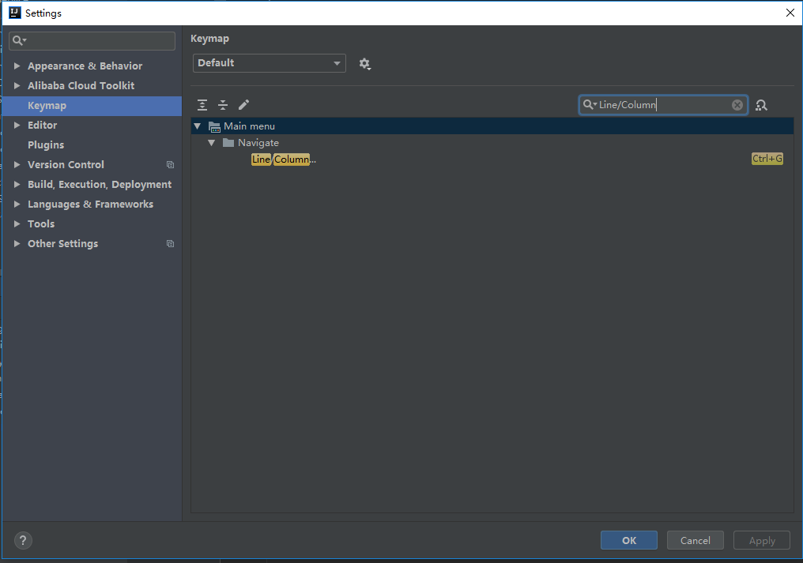Click Ctrl+G shortcut badge
The height and width of the screenshot is (563, 803).
767,159
